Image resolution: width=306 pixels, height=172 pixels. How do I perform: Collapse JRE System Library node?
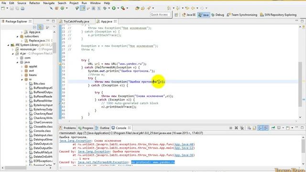(8, 45)
